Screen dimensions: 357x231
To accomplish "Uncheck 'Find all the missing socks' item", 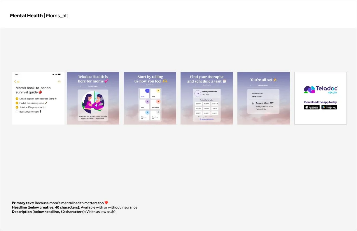I will click(x=17, y=103).
